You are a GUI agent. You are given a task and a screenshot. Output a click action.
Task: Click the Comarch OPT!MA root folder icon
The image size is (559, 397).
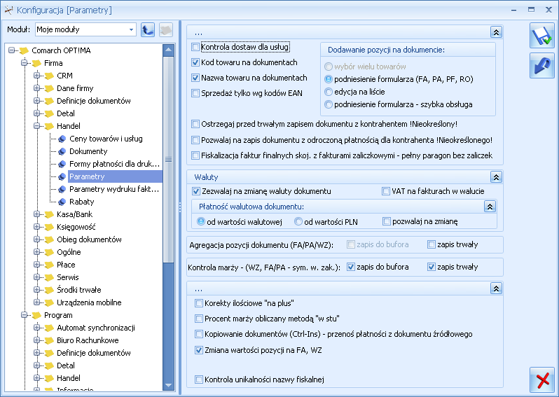(x=25, y=50)
